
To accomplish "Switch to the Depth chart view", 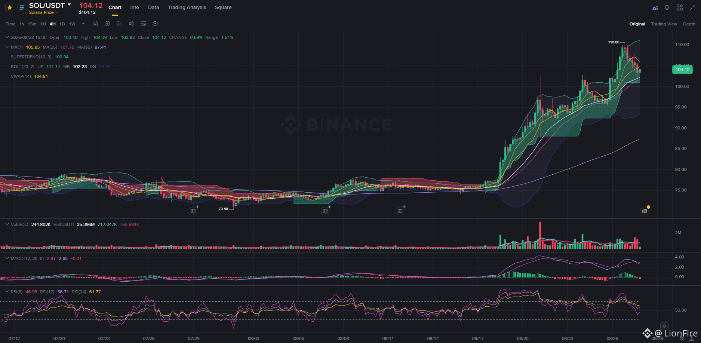I will pyautogui.click(x=689, y=24).
